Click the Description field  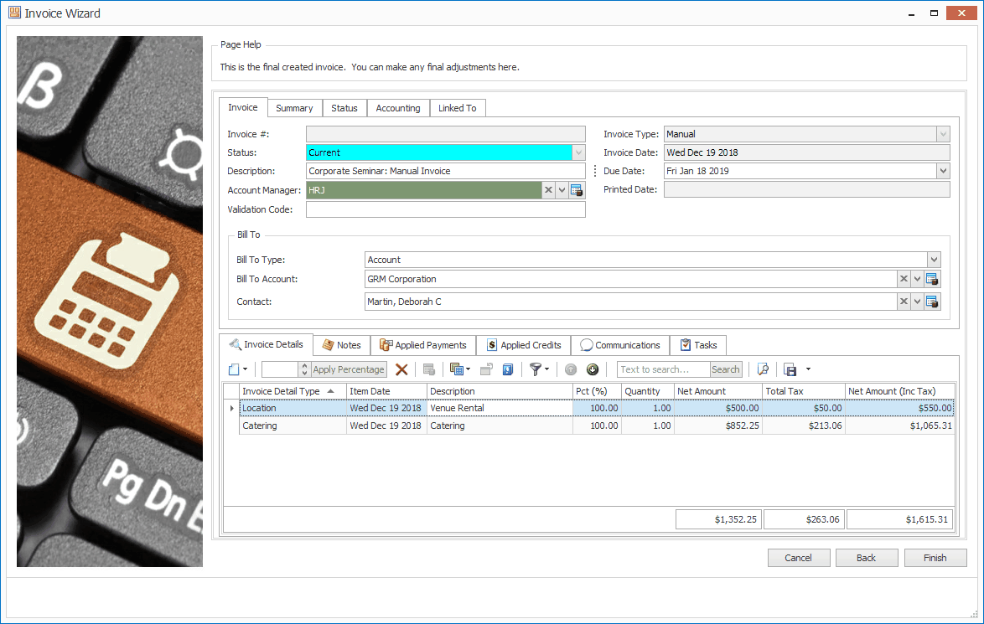pos(446,171)
